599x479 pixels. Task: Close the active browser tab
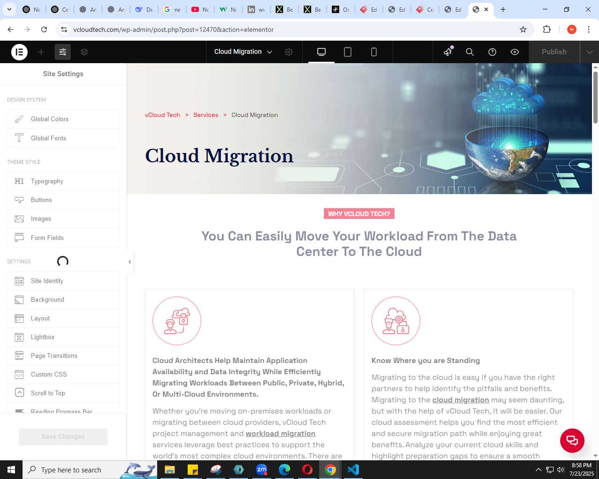click(486, 9)
